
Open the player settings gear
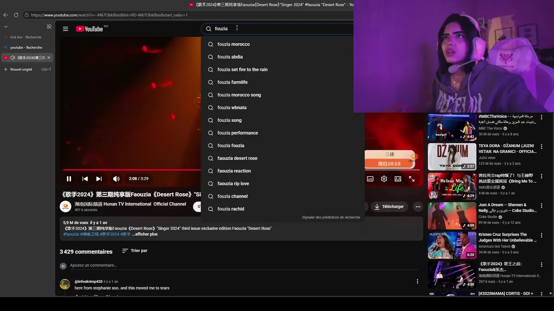click(384, 179)
